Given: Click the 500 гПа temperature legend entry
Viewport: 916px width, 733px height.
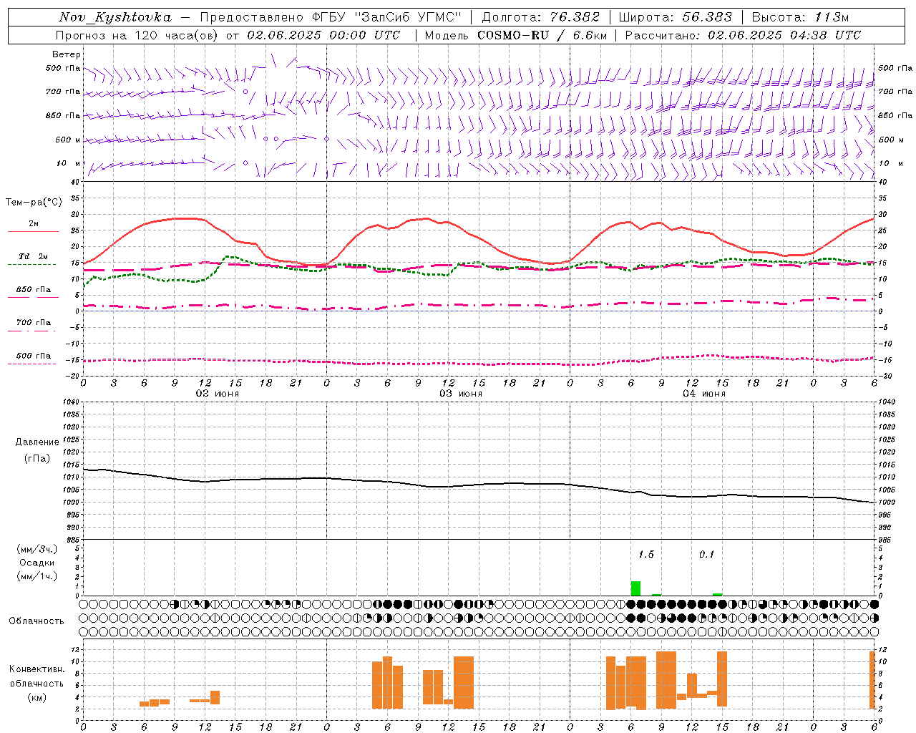Looking at the screenshot, I should (34, 356).
